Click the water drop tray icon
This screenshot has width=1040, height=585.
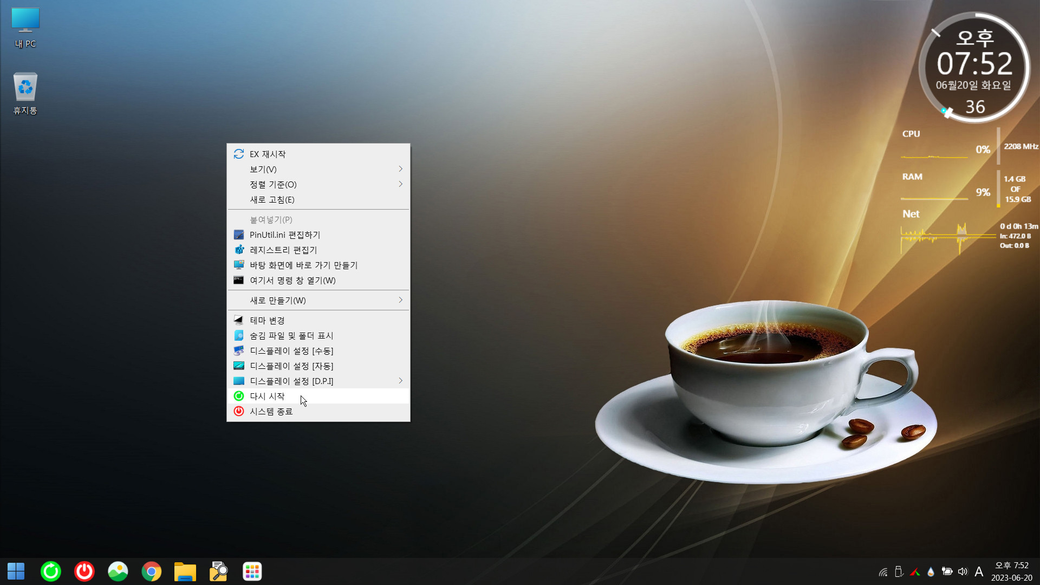pyautogui.click(x=931, y=571)
